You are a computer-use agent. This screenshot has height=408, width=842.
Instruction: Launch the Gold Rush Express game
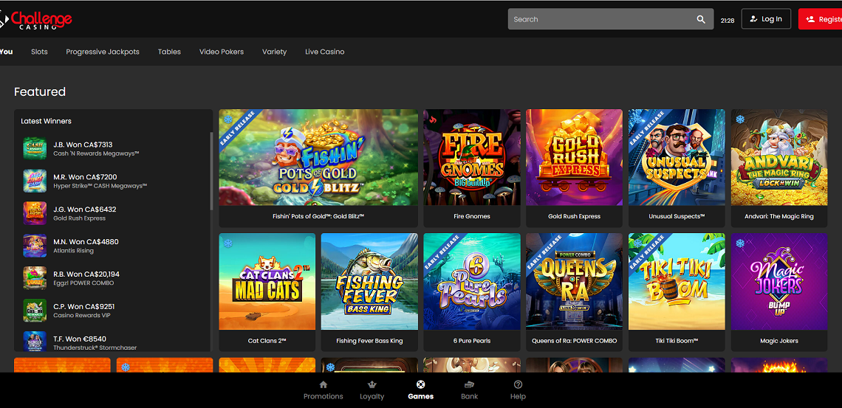[x=574, y=168]
